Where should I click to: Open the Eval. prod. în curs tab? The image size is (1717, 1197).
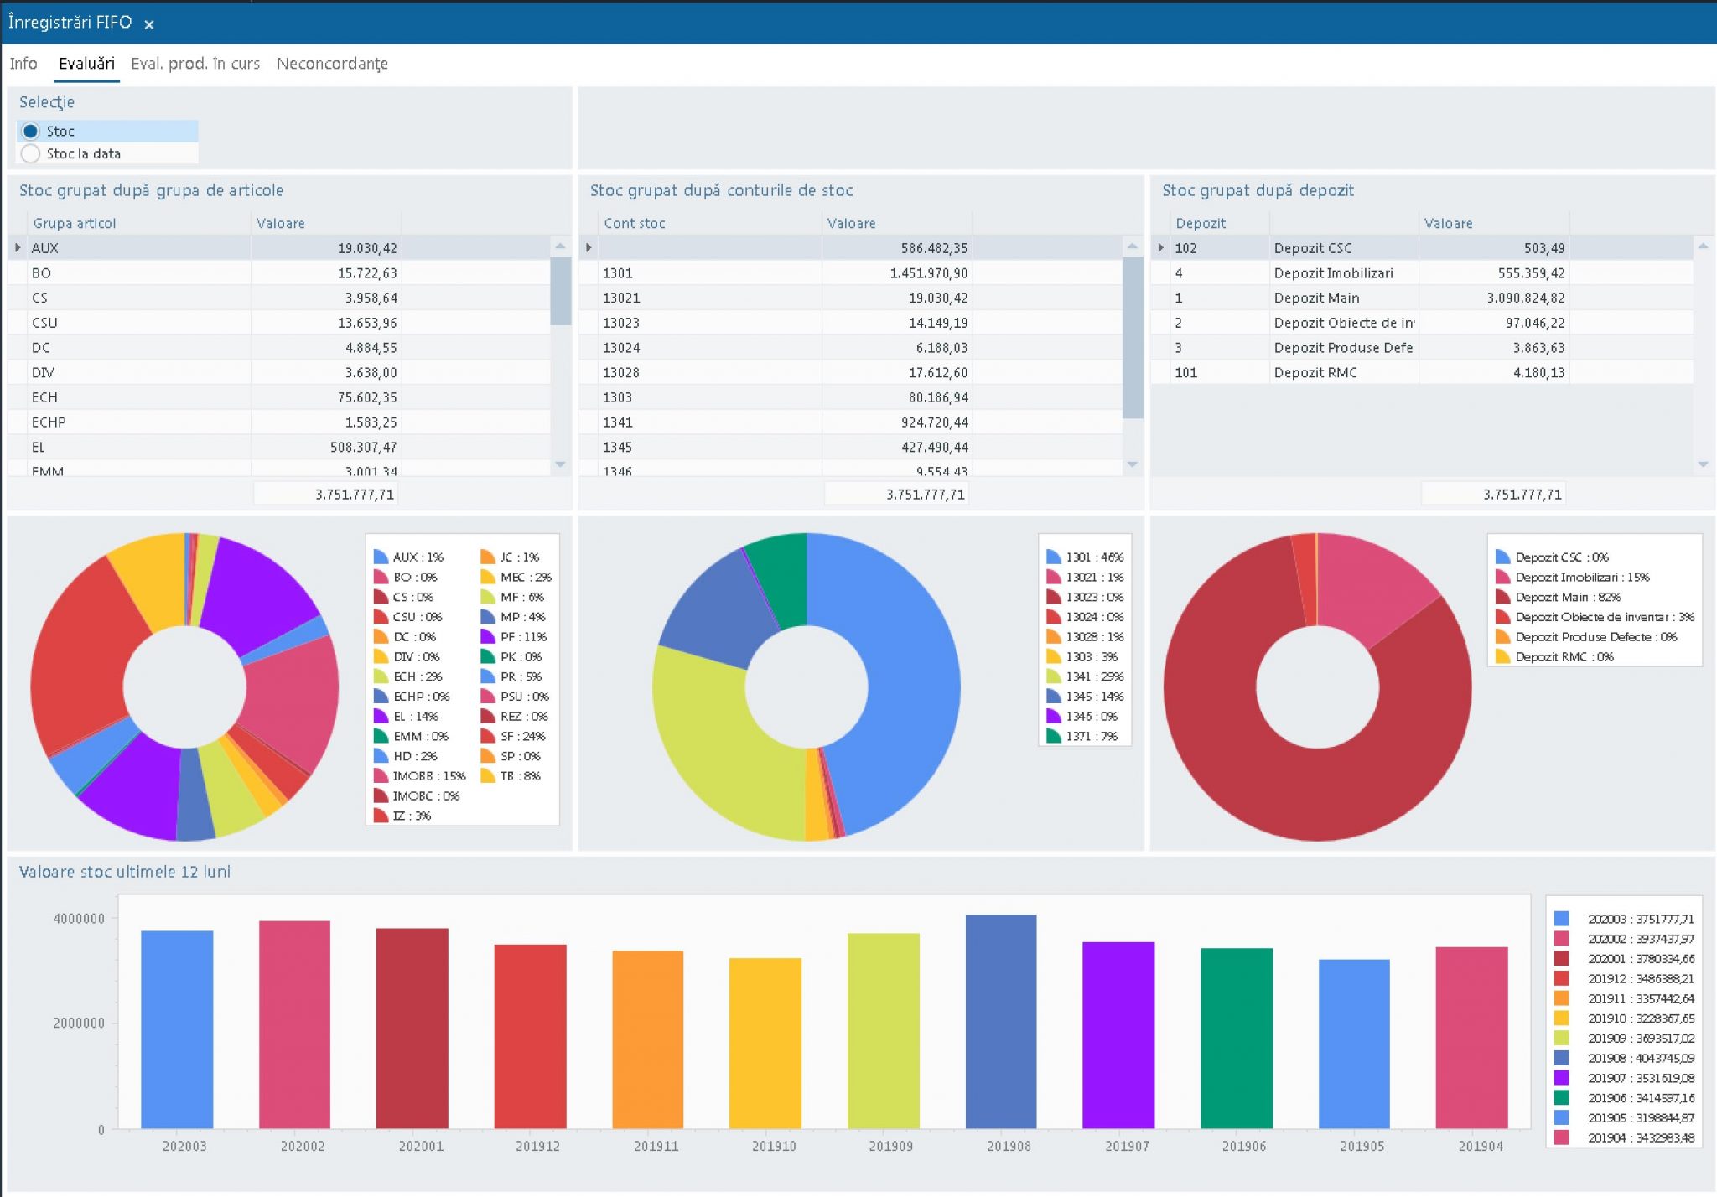(x=195, y=64)
